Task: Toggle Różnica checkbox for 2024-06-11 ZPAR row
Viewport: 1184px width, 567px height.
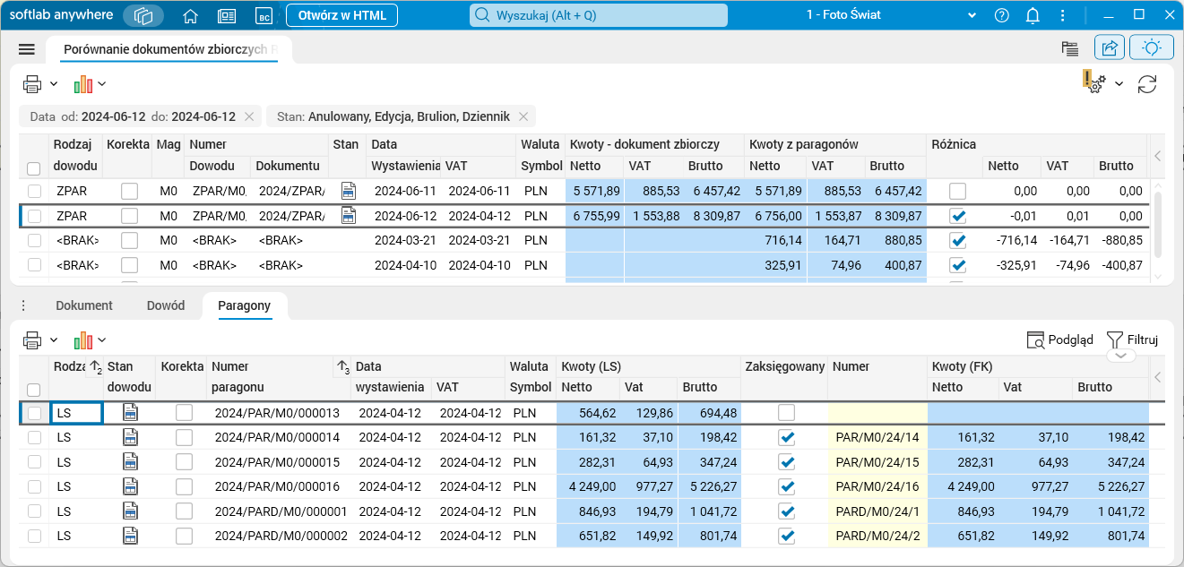Action: pos(958,191)
